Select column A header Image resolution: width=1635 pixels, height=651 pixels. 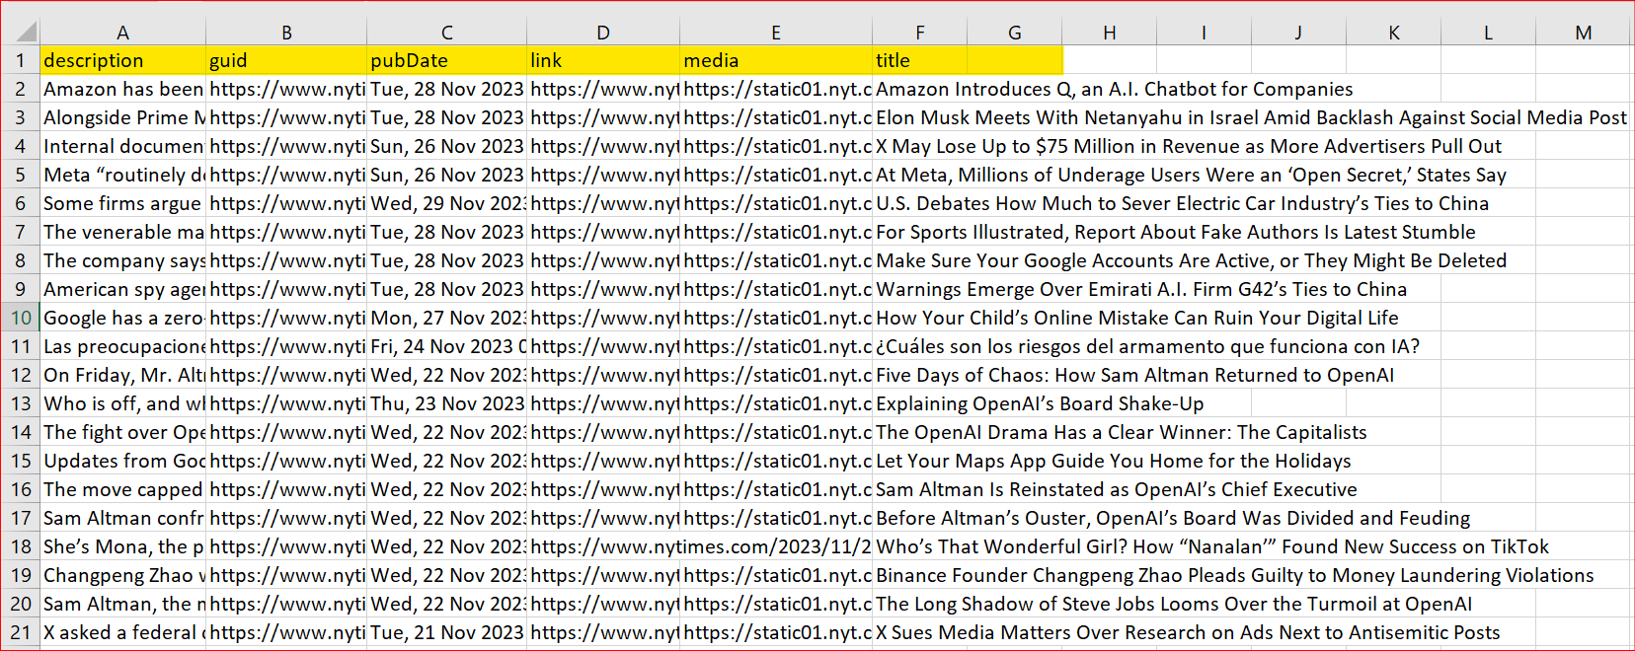[122, 33]
